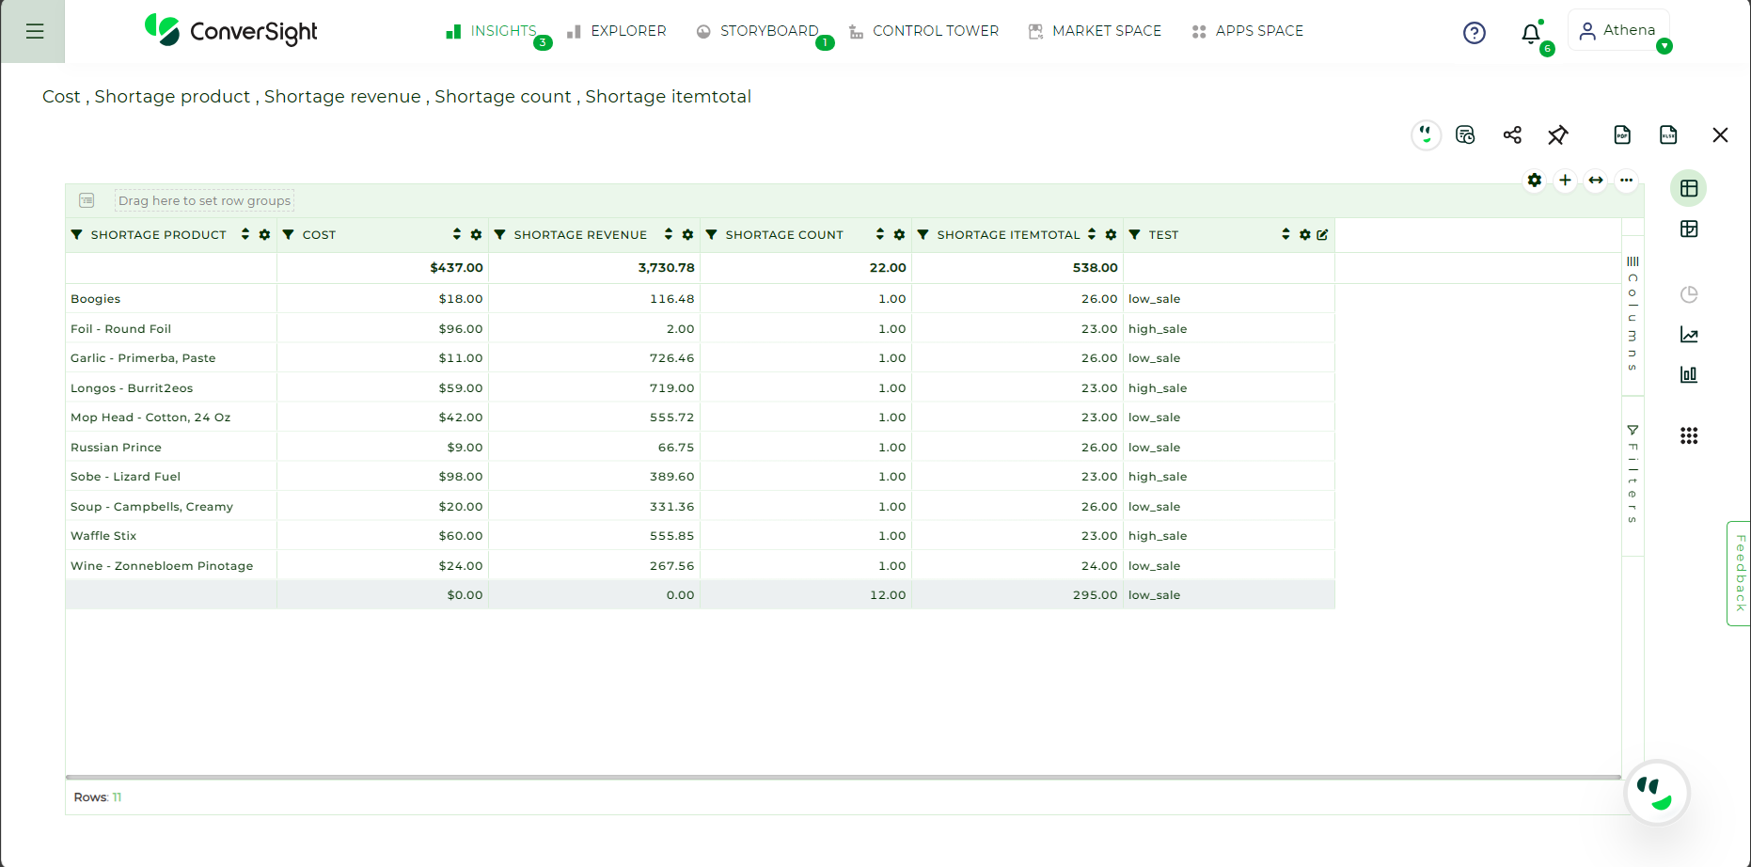Screen dimensions: 1751x867
Task: Click the 'Drag here to set row groups' area
Action: [204, 200]
